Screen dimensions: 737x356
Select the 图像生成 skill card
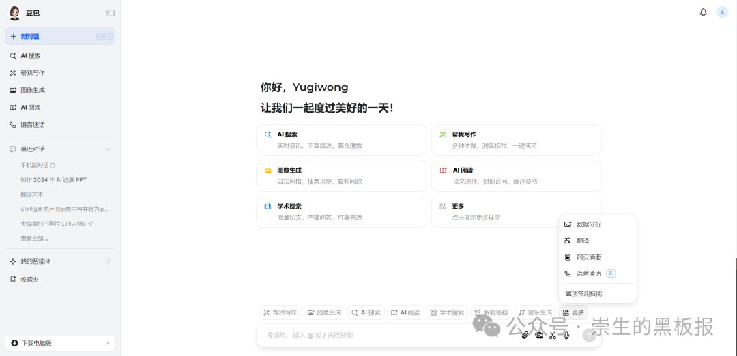341,176
